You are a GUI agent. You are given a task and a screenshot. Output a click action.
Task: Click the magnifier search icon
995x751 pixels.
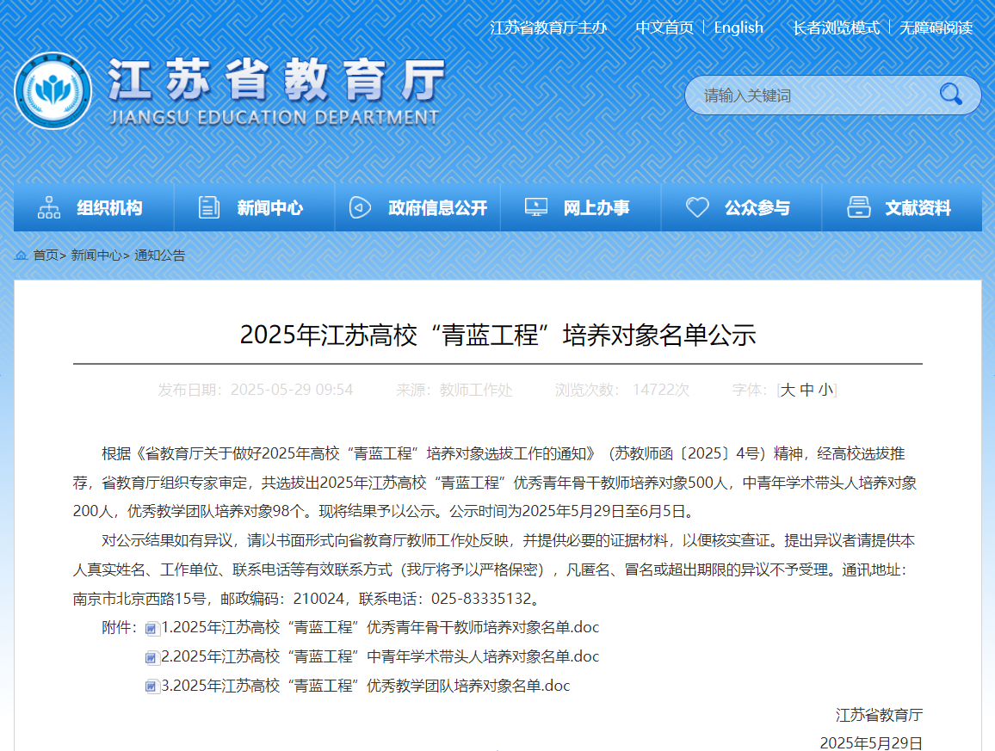(x=950, y=95)
